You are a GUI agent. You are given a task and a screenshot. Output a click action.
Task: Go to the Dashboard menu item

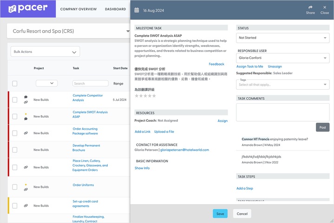(x=115, y=9)
